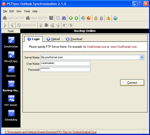The height and width of the screenshot is (135, 150).
Task: Open the File menu
Action: click(x=5, y=11)
